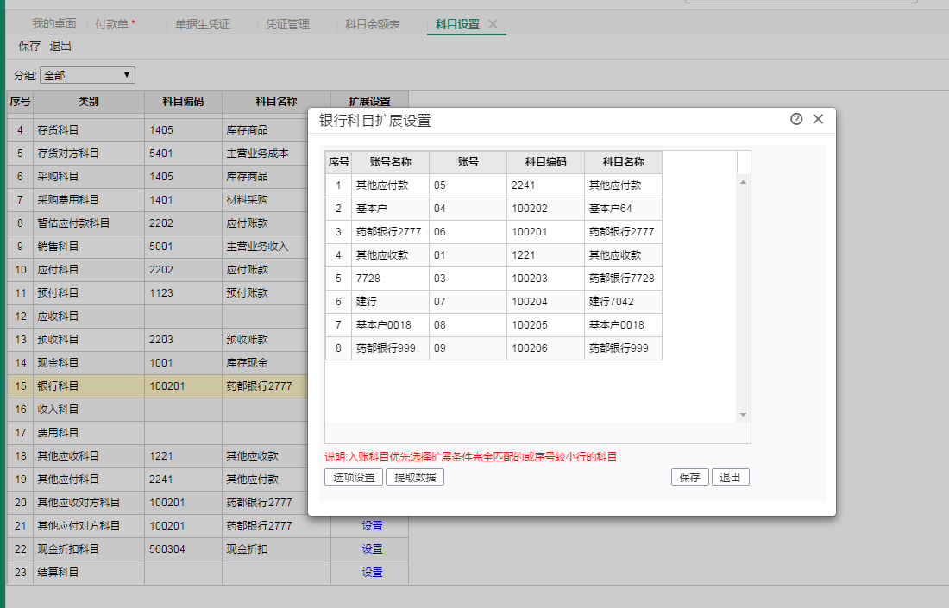Click account name 基本户0018 in dialog row 7
Screen dimensions: 949x608
(390, 325)
